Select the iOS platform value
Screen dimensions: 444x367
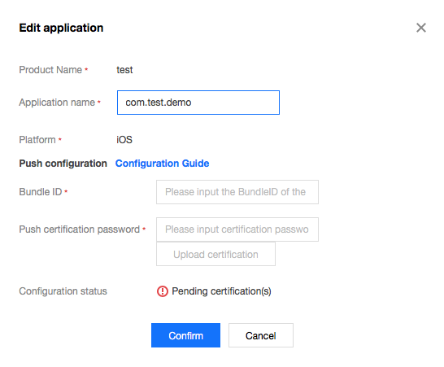pyautogui.click(x=124, y=140)
